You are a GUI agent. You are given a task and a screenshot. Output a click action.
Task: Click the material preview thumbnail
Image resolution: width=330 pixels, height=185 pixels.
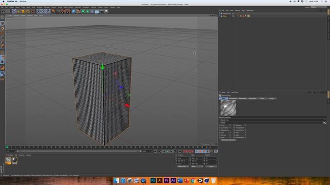228,108
